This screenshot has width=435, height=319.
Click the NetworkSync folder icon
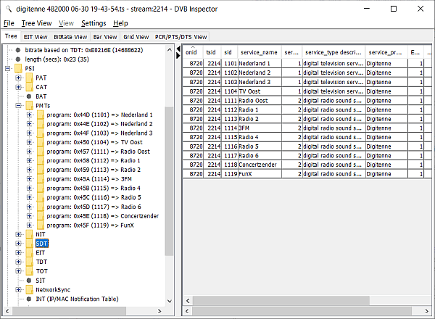[x=30, y=289]
